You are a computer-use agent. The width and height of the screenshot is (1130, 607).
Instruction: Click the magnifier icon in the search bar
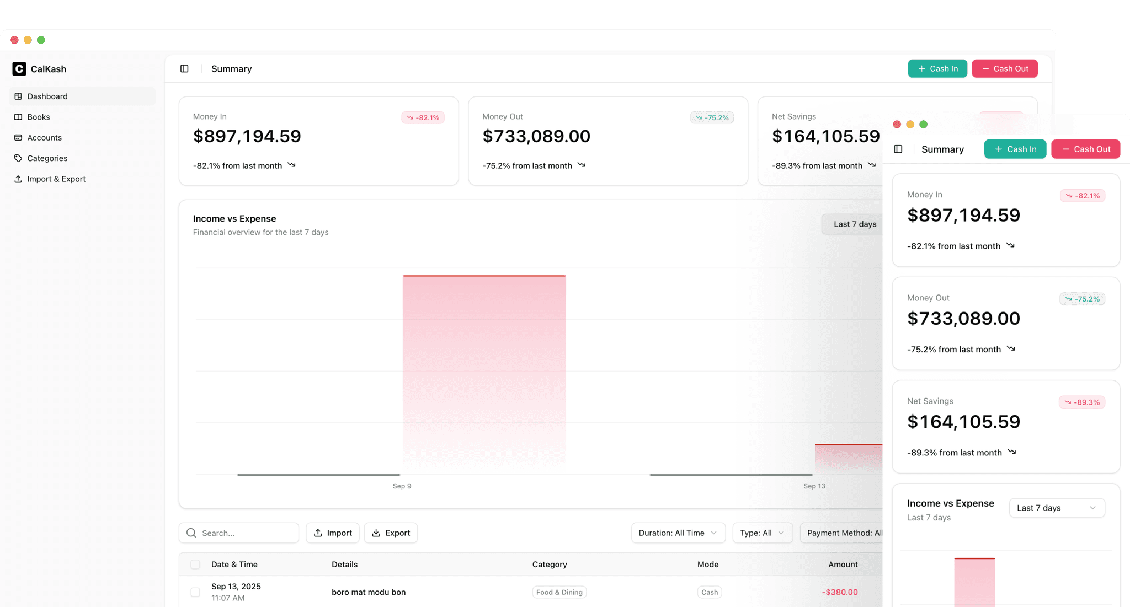tap(191, 533)
